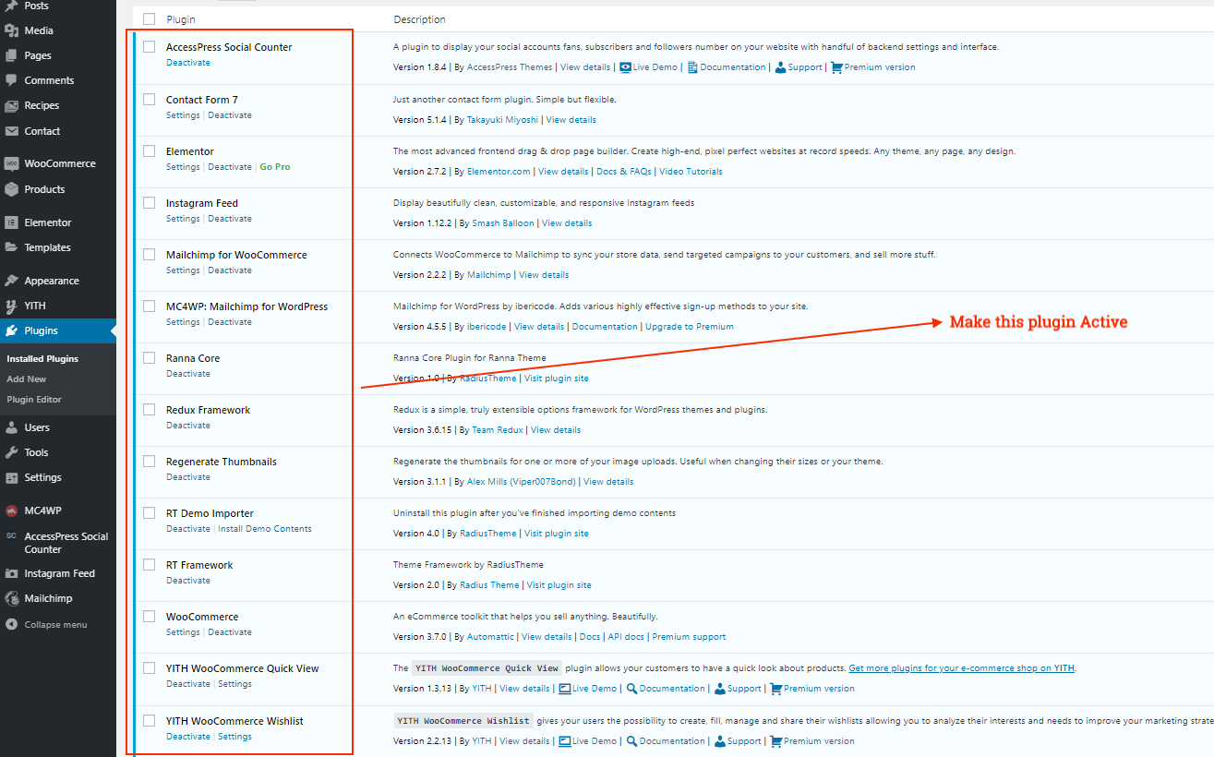Click Install Demo Contents for RT Demo Importer
Viewport: 1214px width, 757px height.
(x=265, y=529)
